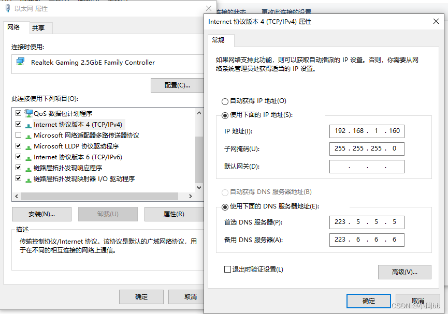Image resolution: width=448 pixels, height=314 pixels.
Task: Click the 安装 button
Action: click(41, 214)
